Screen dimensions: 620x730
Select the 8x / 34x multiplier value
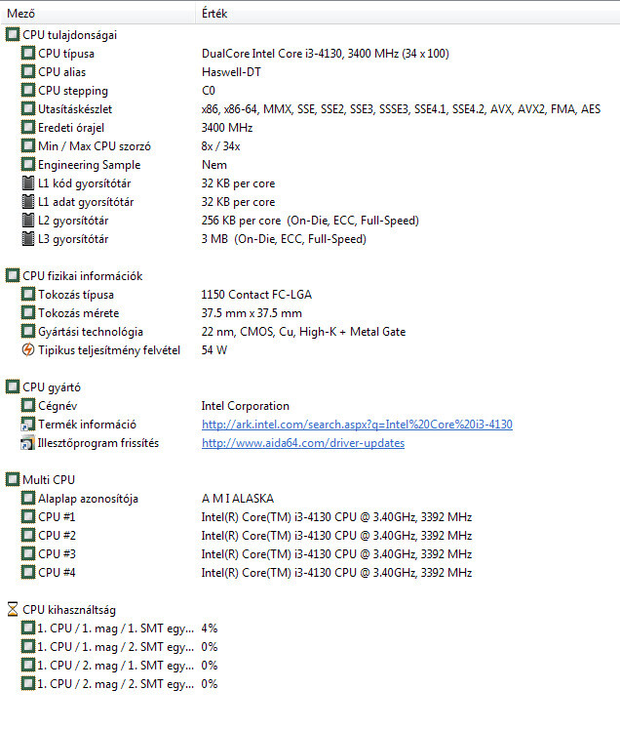pos(220,146)
